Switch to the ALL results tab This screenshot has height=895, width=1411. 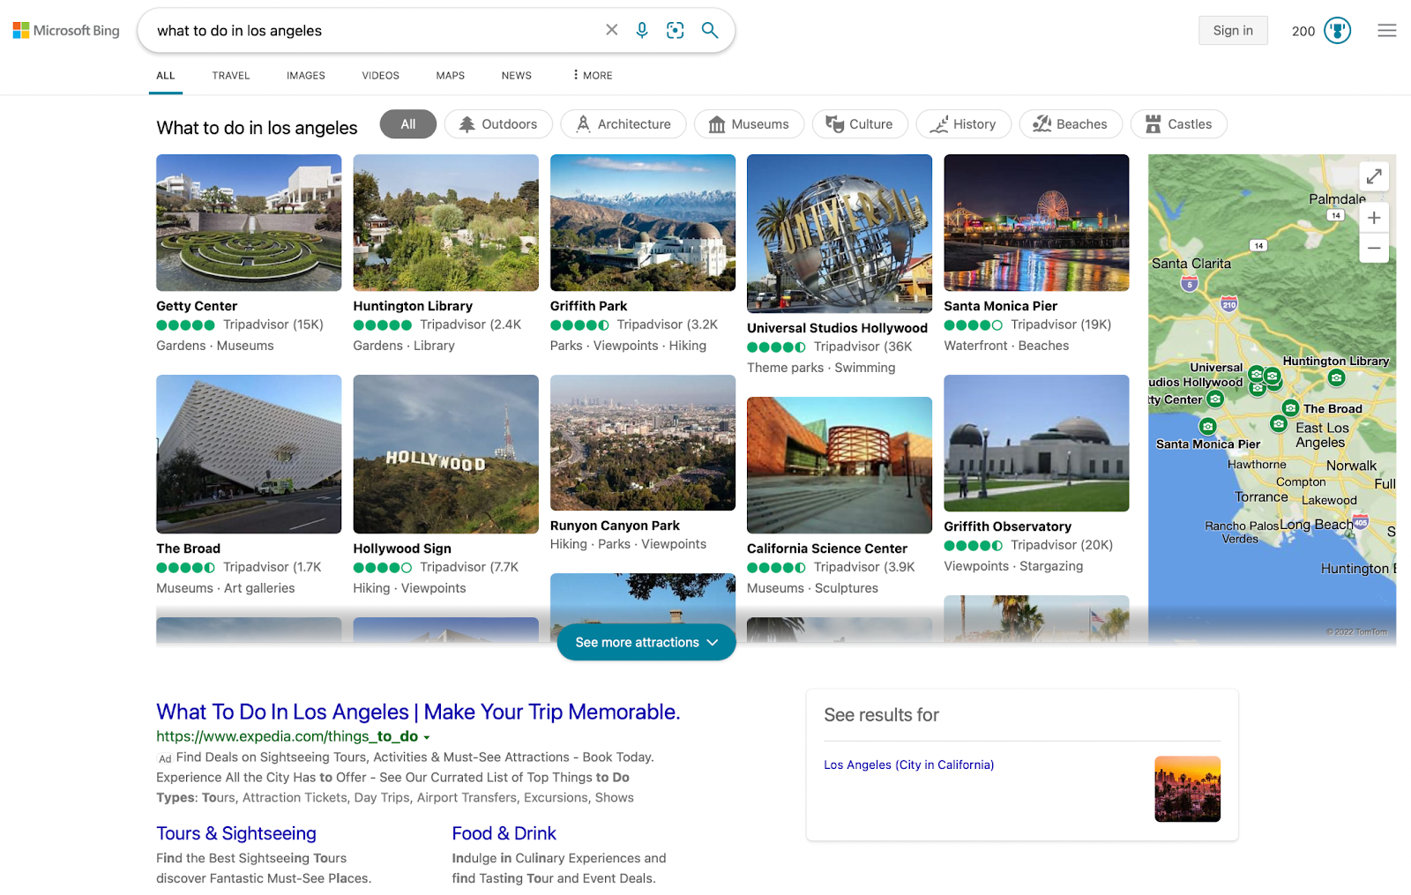pos(166,76)
